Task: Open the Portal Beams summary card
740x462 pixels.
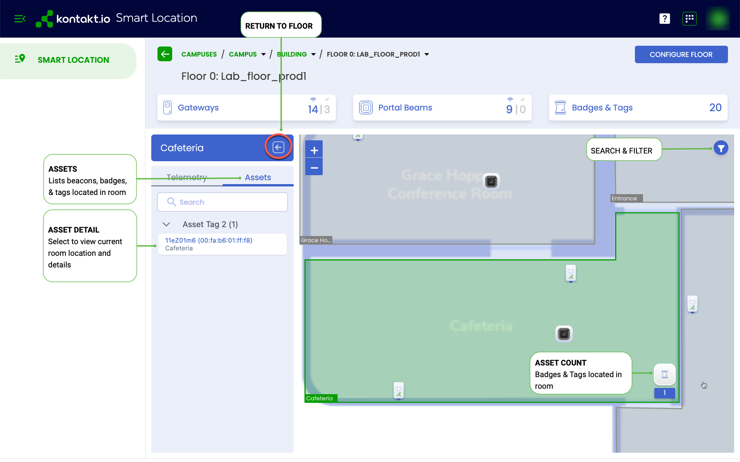Action: point(442,108)
